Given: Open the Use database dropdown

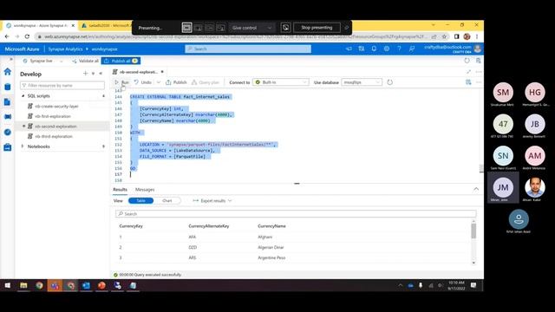Looking at the screenshot, I should pos(362,82).
